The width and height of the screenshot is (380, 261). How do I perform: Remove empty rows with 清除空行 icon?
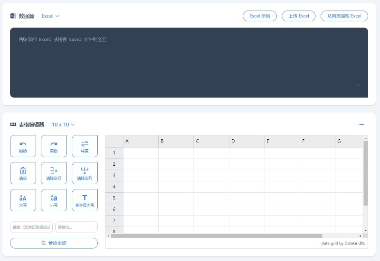(x=54, y=173)
